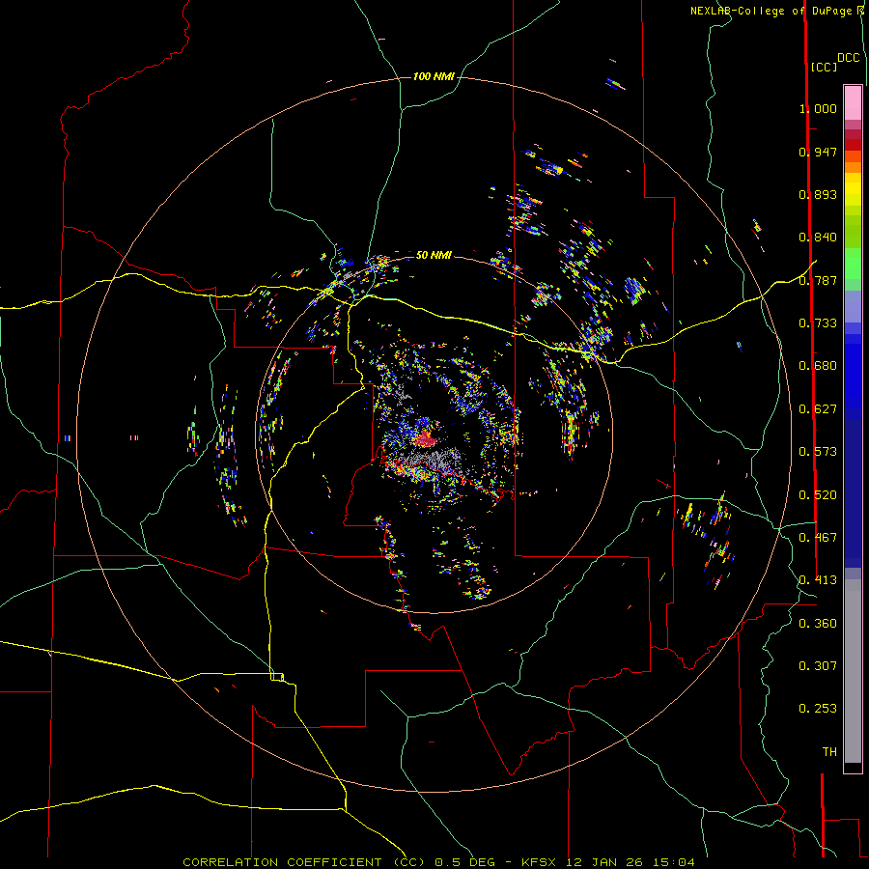The width and height of the screenshot is (869, 869).
Task: Click the 0.627 scale value
Action: [x=818, y=409]
